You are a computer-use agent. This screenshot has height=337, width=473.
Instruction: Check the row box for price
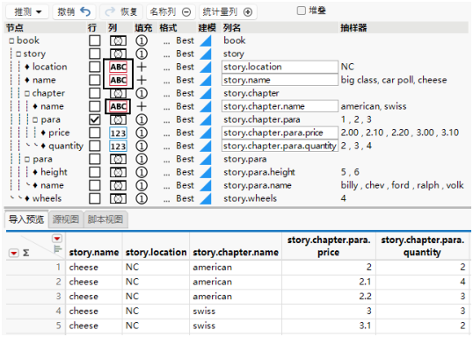pyautogui.click(x=95, y=133)
